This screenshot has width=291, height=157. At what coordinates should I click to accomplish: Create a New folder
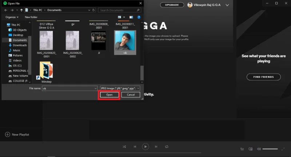[31, 17]
